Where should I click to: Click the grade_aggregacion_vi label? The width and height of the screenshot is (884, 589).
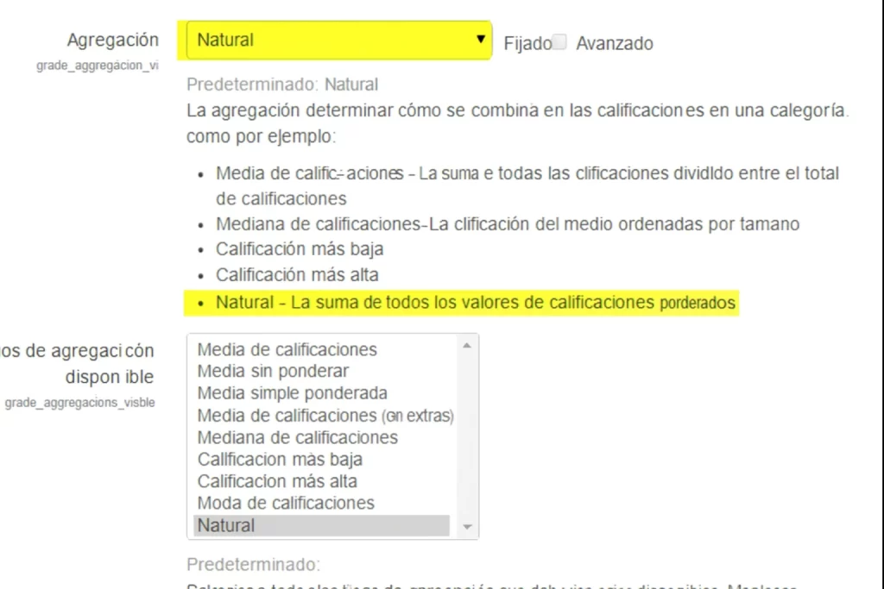97,63
